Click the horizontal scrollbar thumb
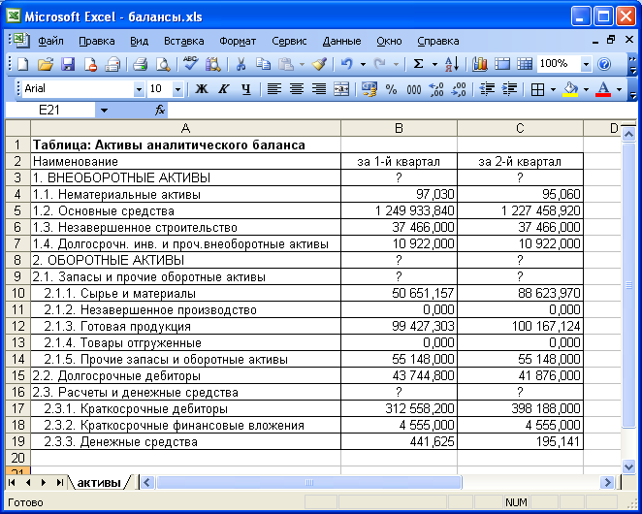 tap(309, 482)
